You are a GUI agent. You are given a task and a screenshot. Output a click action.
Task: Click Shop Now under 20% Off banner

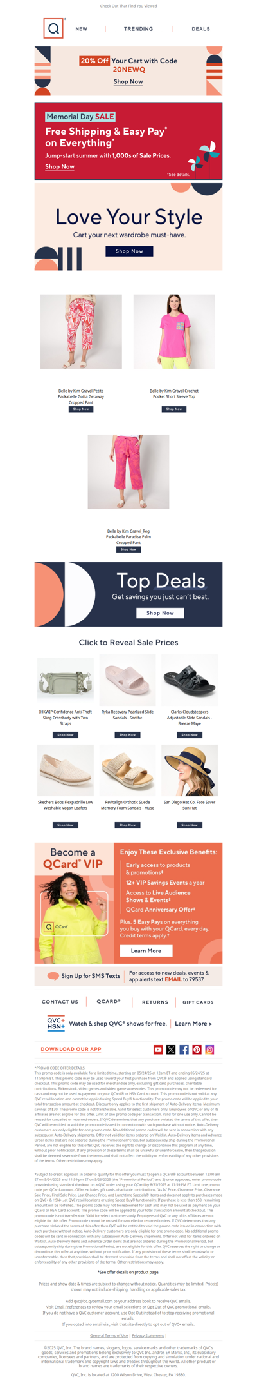pyautogui.click(x=128, y=82)
